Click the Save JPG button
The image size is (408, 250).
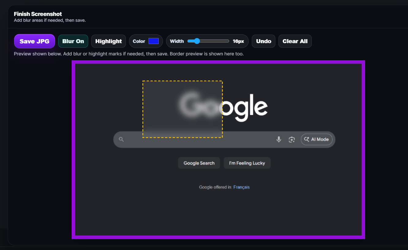click(x=34, y=41)
